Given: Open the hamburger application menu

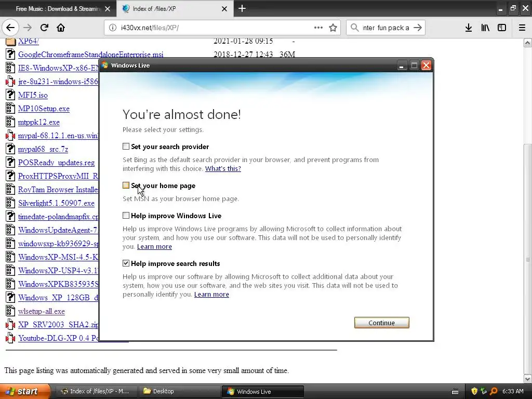Looking at the screenshot, I should tap(522, 28).
